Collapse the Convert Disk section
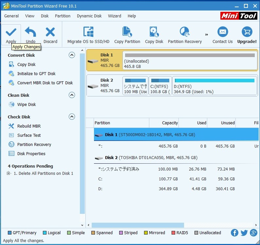Screen dimensions: 260x245 pyautogui.click(x=72, y=55)
